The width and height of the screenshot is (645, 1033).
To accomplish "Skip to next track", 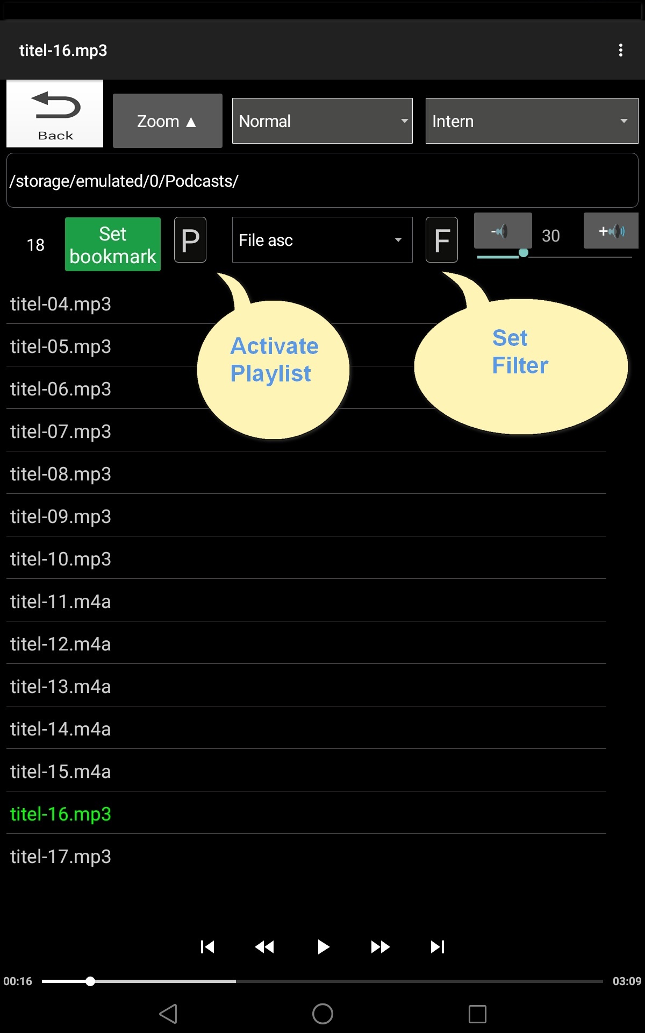I will [438, 947].
